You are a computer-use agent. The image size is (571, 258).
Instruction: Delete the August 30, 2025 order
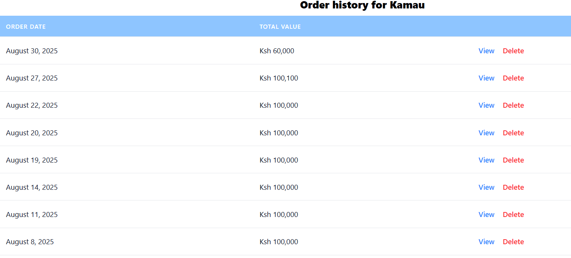point(513,51)
